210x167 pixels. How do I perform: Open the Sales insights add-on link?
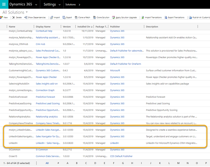point(47,83)
